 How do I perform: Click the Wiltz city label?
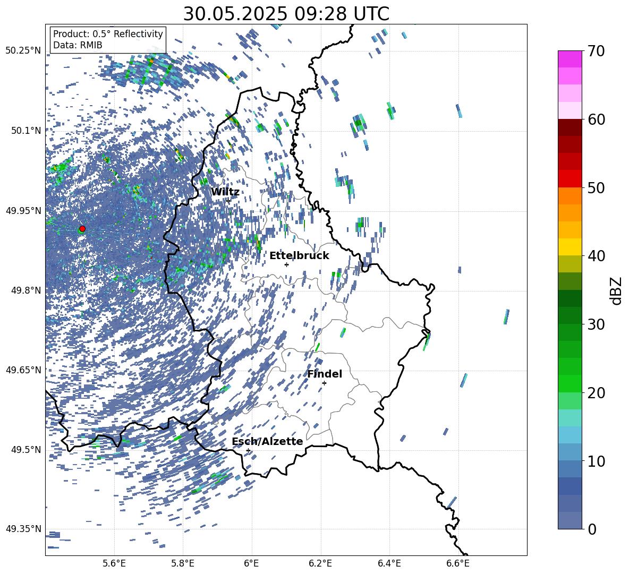click(225, 192)
